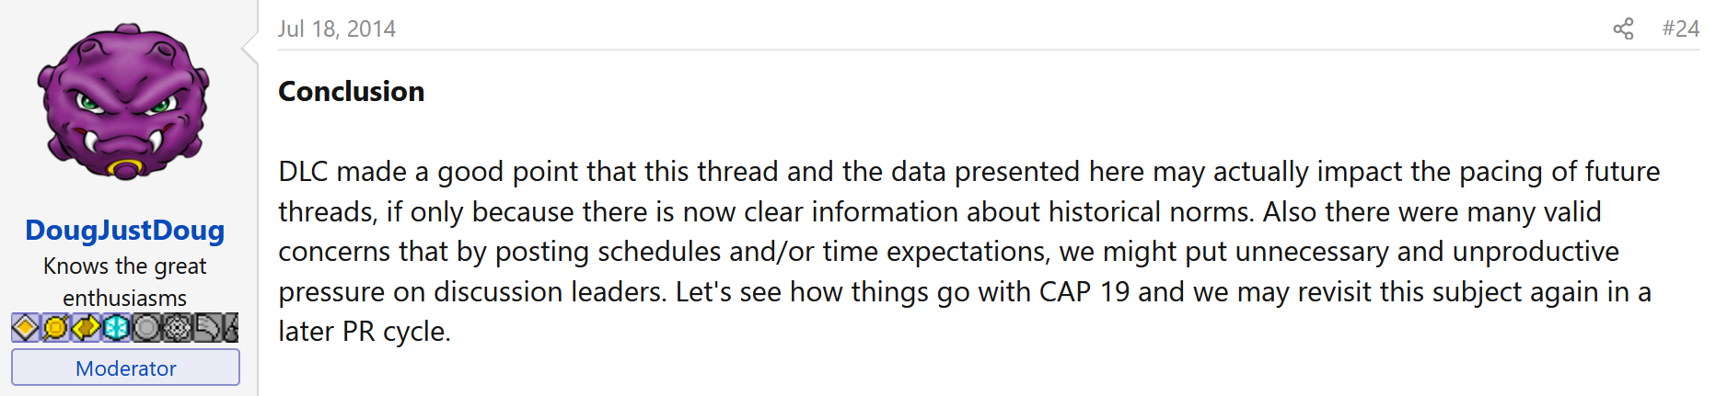Click the Moderator banner button
1716x396 pixels.
coord(125,368)
